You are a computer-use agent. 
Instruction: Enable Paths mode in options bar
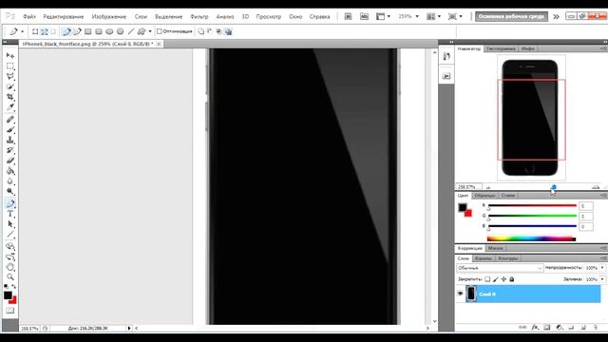tap(45, 31)
